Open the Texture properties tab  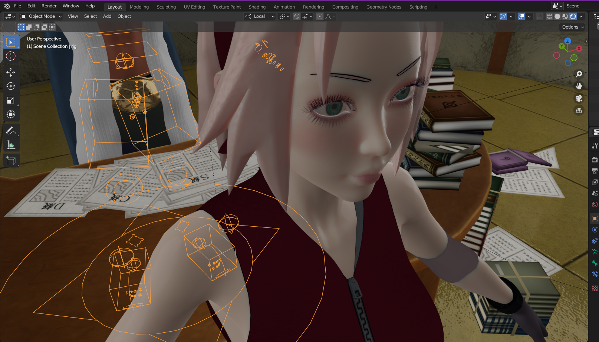(x=595, y=288)
